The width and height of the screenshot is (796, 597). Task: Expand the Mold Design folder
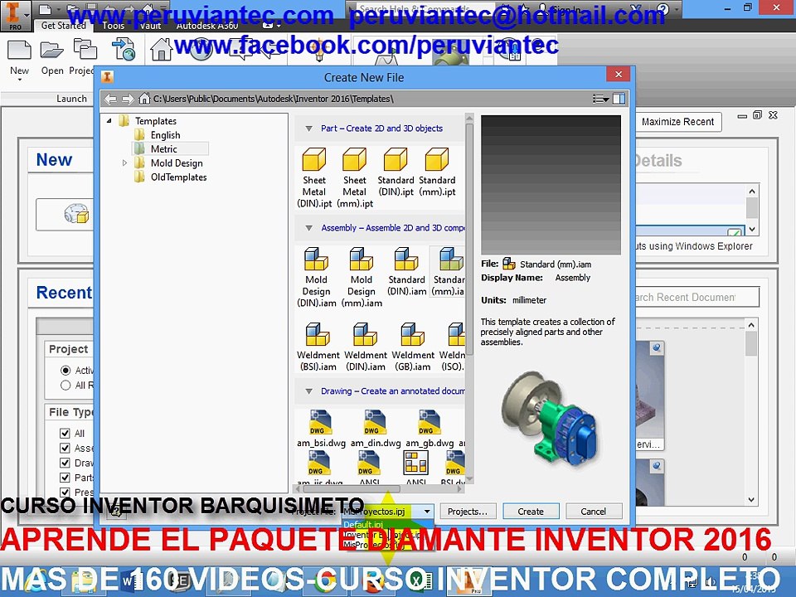124,163
